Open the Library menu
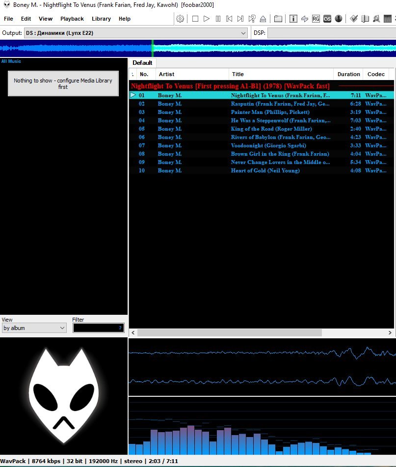396x467 pixels. [101, 19]
